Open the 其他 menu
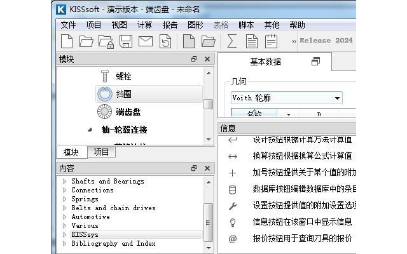Screen dimensions: 407x254 point(272,25)
